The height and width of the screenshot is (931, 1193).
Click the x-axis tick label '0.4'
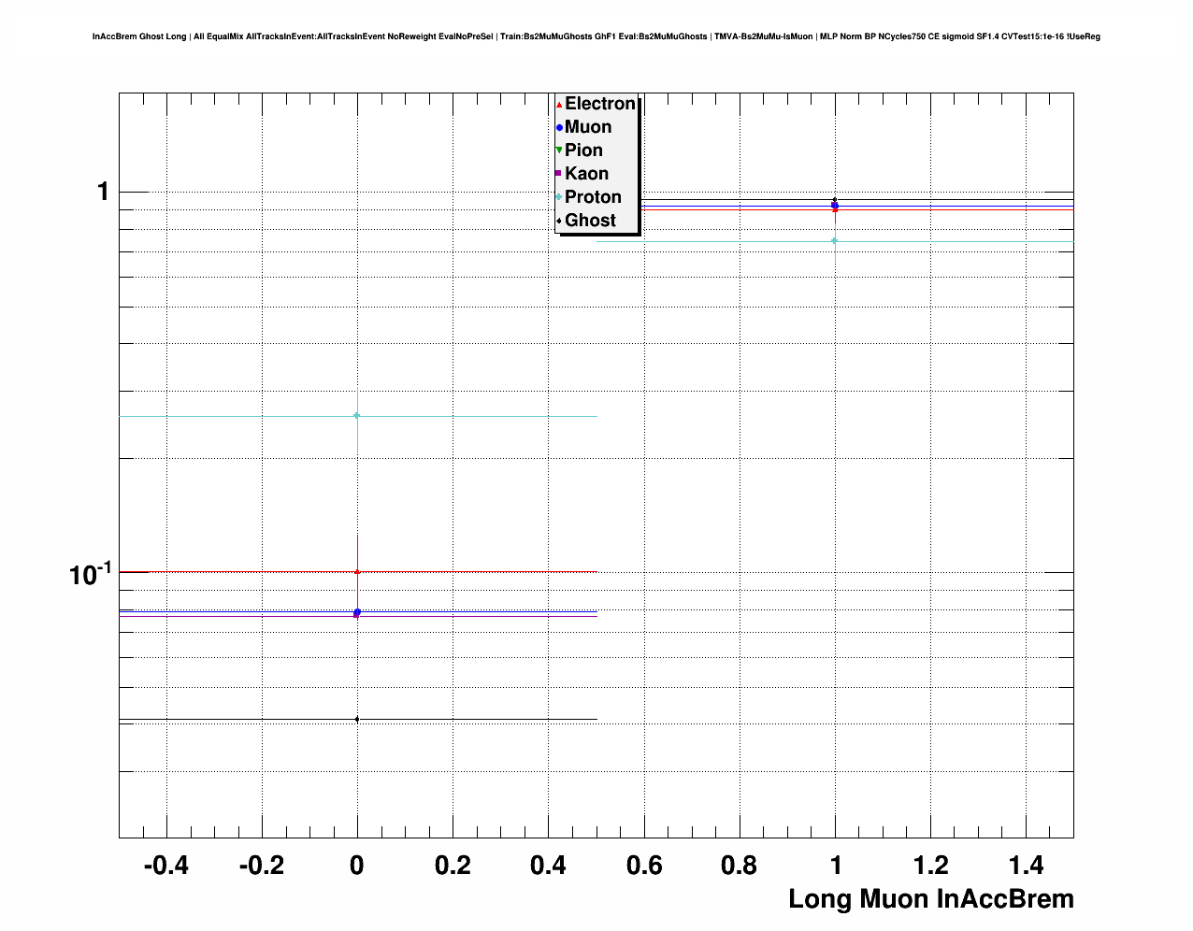pyautogui.click(x=548, y=866)
